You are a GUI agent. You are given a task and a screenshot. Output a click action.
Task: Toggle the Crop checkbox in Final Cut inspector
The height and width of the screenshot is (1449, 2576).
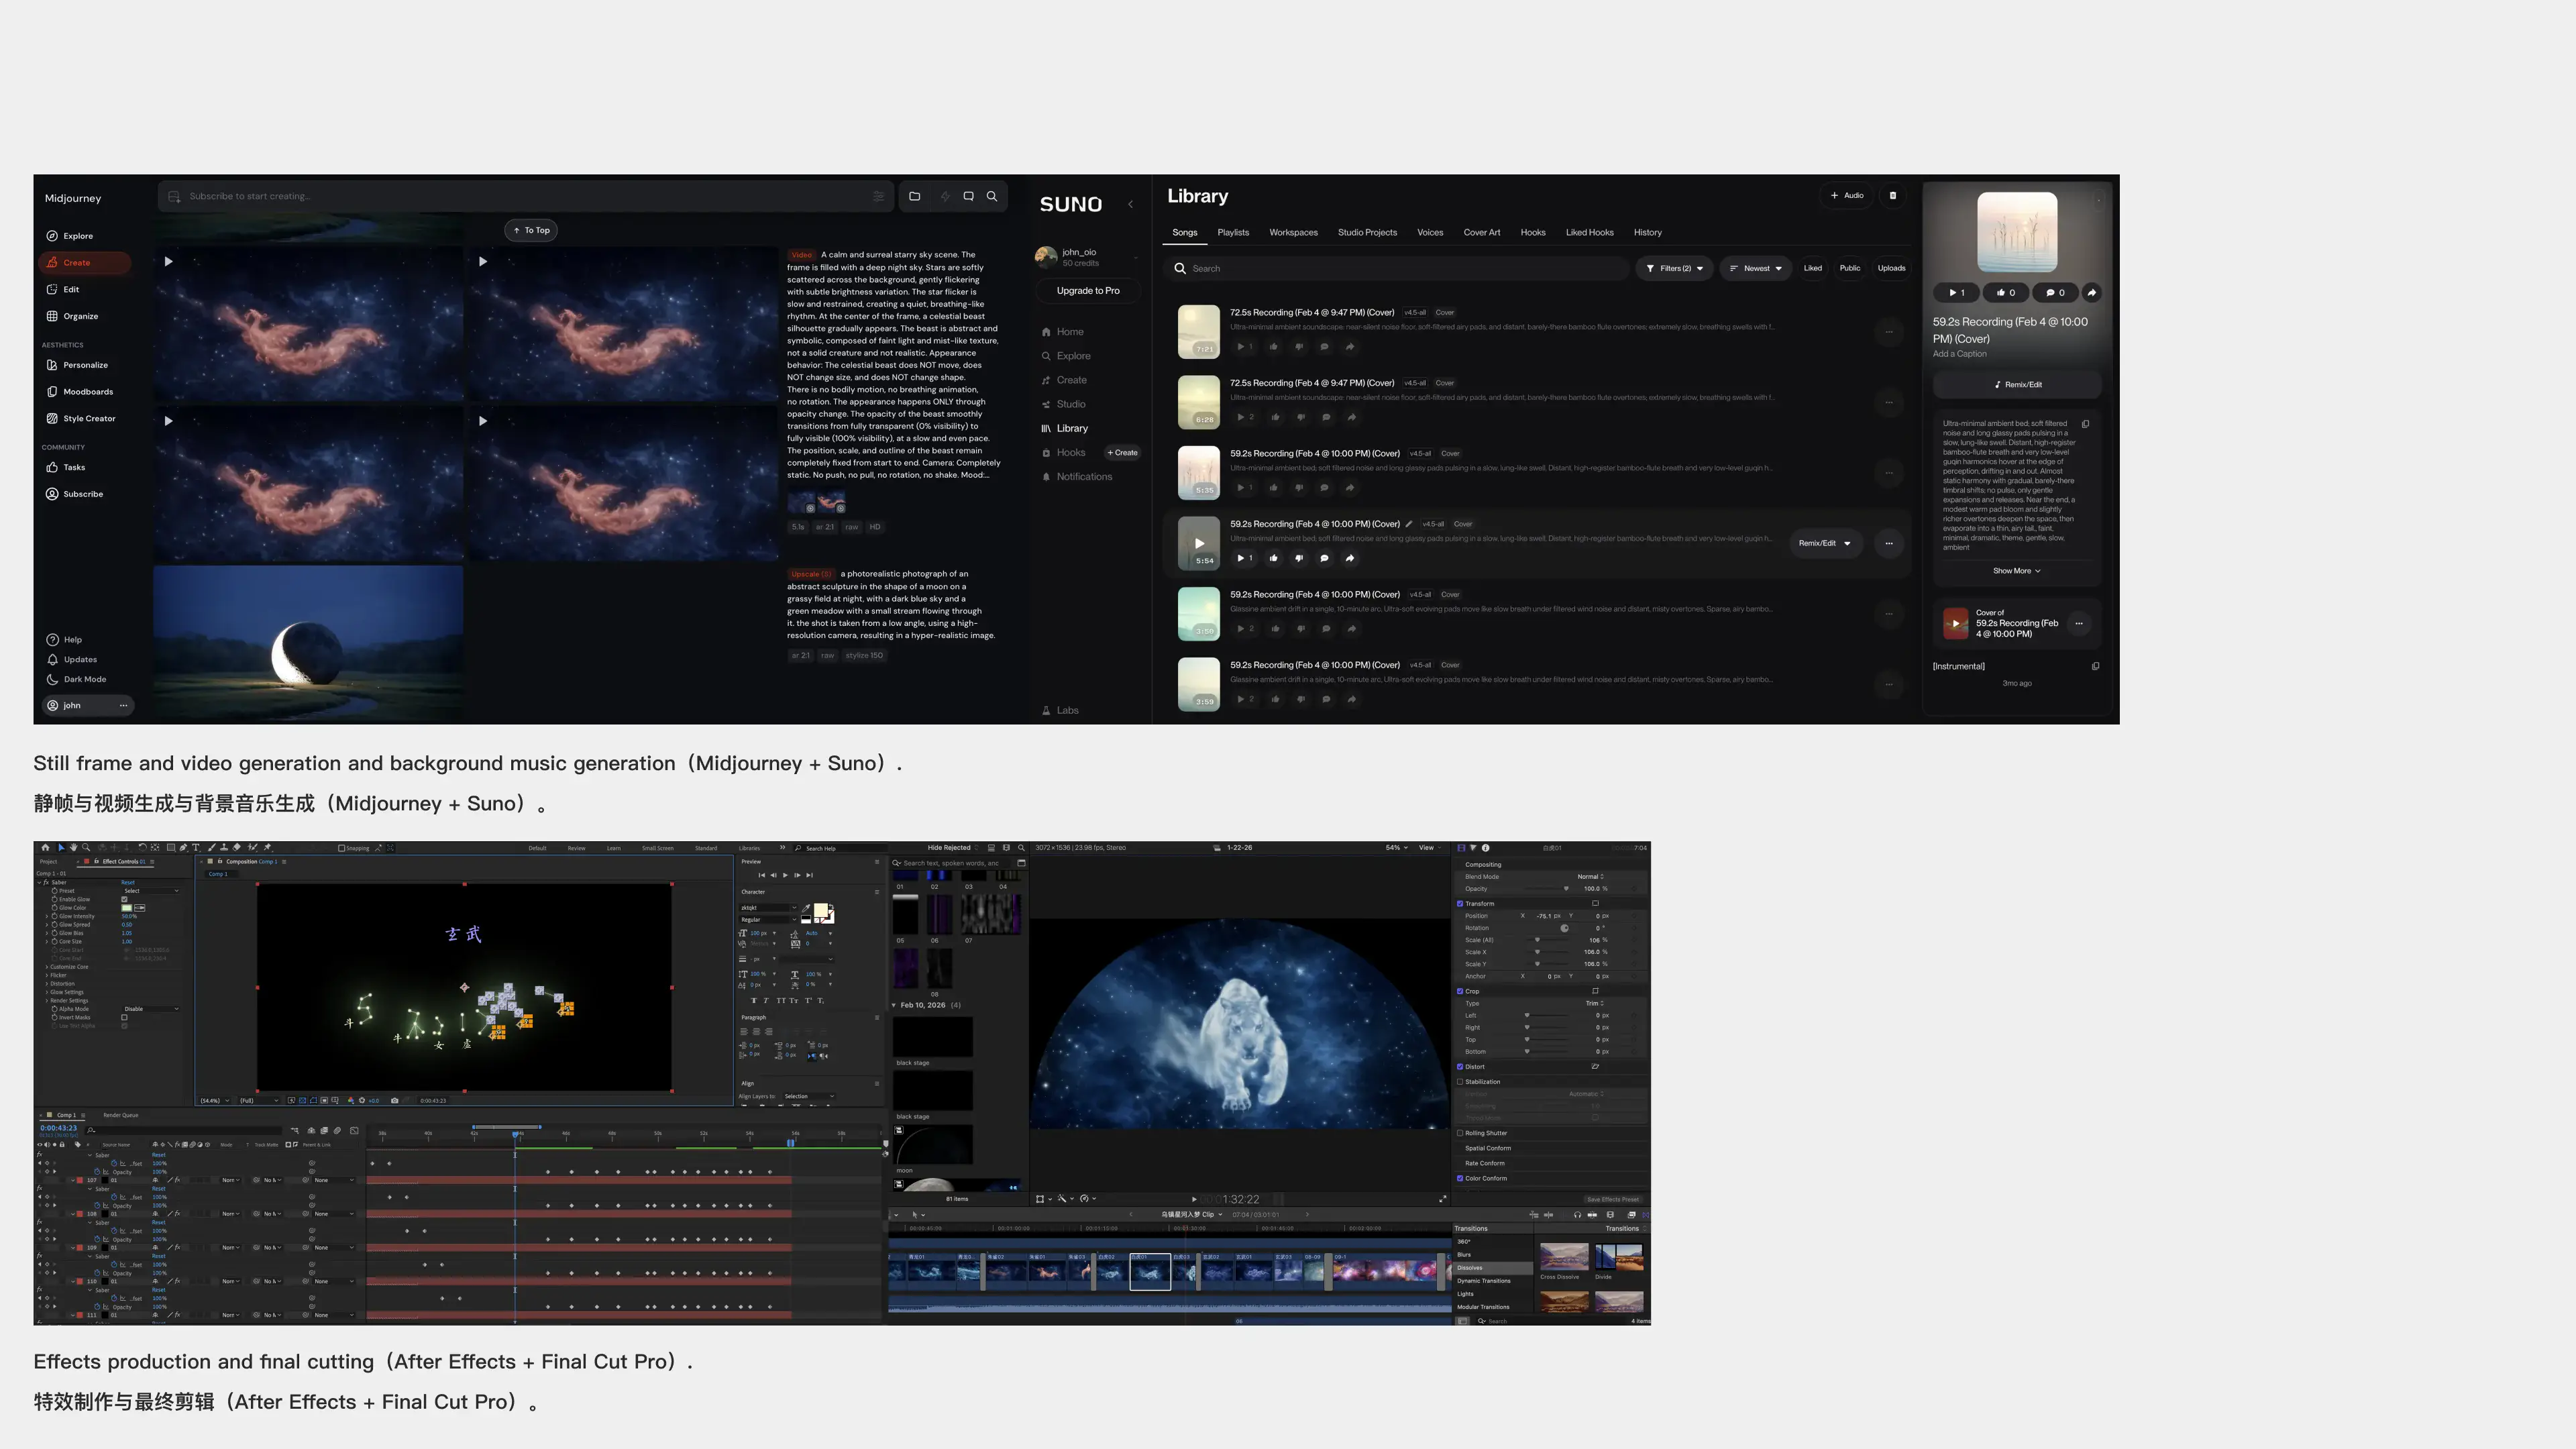1460,992
